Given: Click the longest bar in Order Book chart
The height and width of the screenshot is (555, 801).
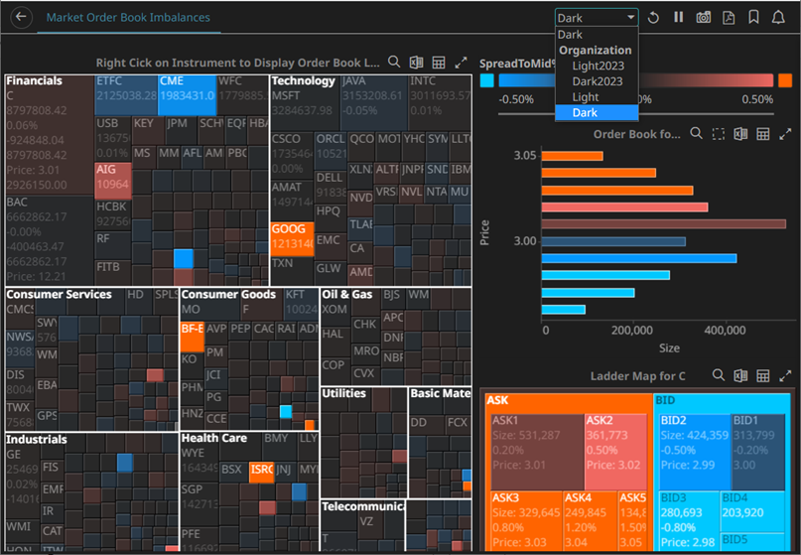Looking at the screenshot, I should pyautogui.click(x=664, y=223).
